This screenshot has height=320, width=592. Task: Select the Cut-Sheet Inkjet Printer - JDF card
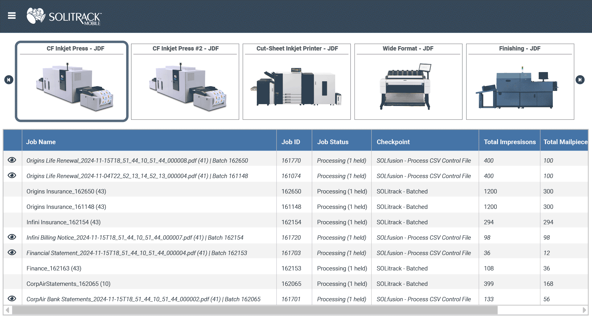point(297,82)
